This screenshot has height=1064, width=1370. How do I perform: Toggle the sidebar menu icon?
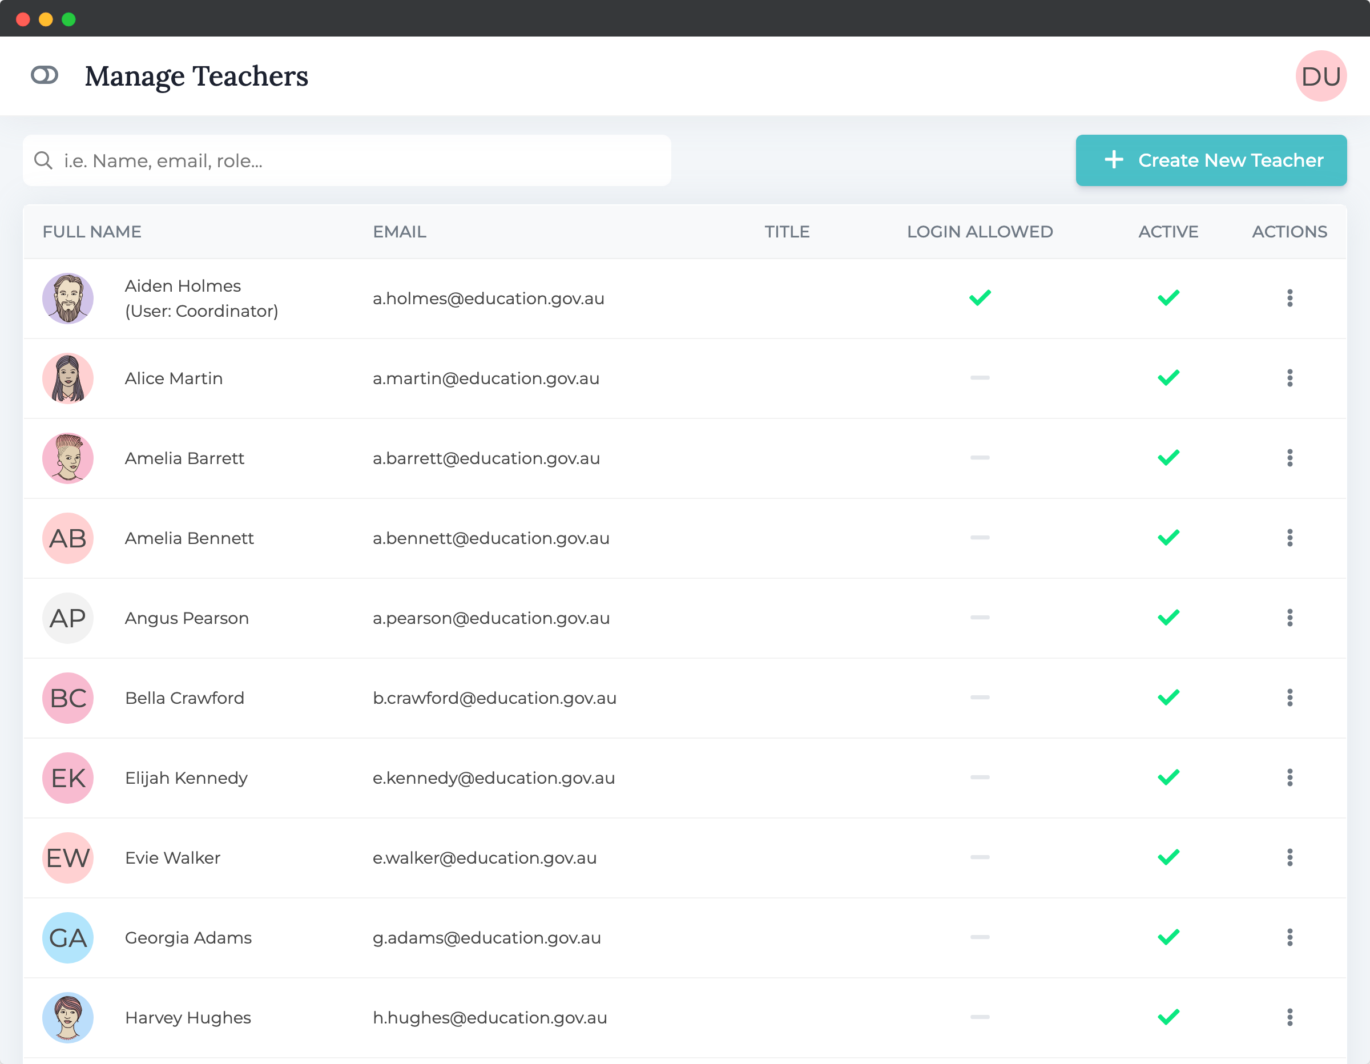(x=45, y=75)
